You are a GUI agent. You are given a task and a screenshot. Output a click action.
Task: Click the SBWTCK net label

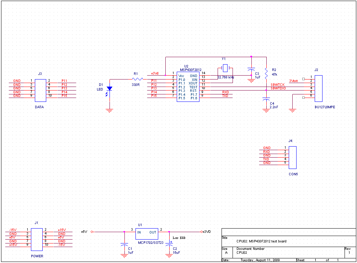277,84
